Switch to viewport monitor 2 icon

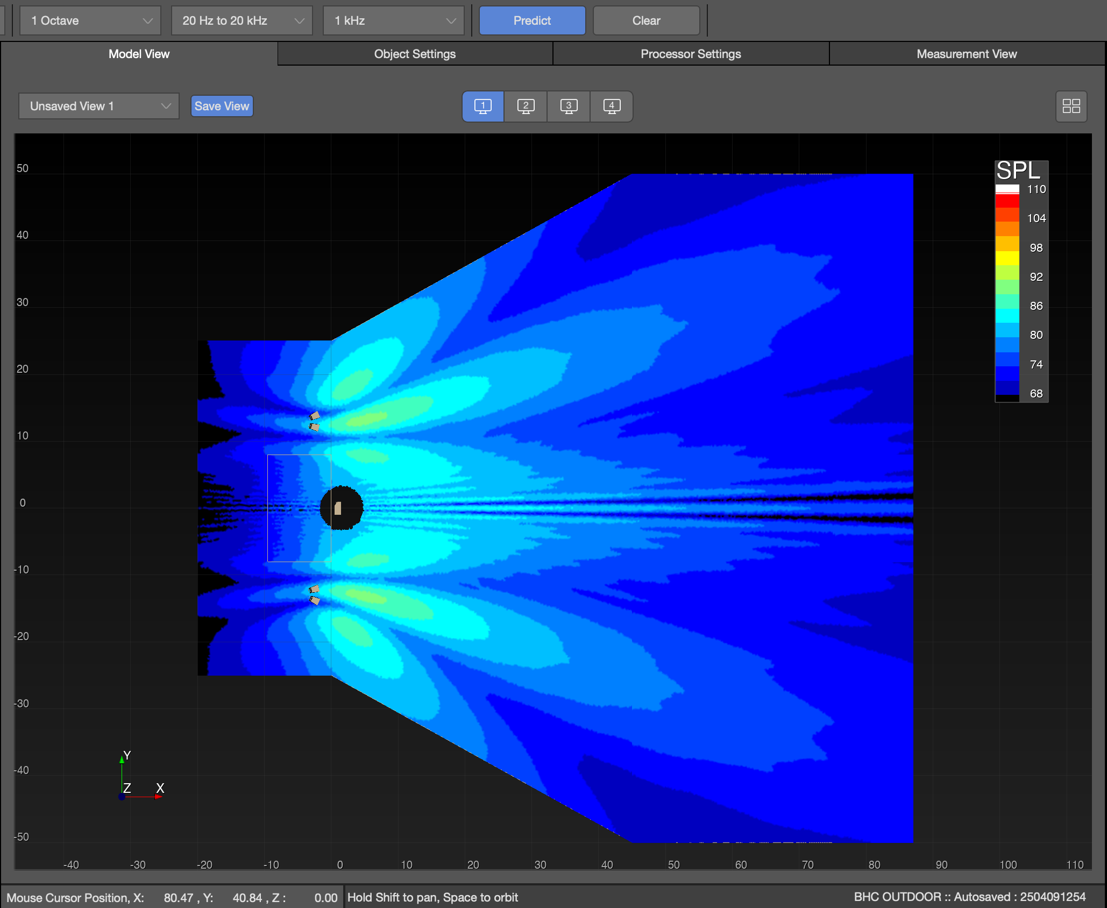point(526,106)
